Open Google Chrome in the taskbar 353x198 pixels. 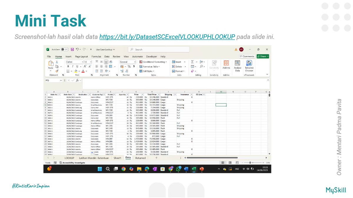[124, 169]
